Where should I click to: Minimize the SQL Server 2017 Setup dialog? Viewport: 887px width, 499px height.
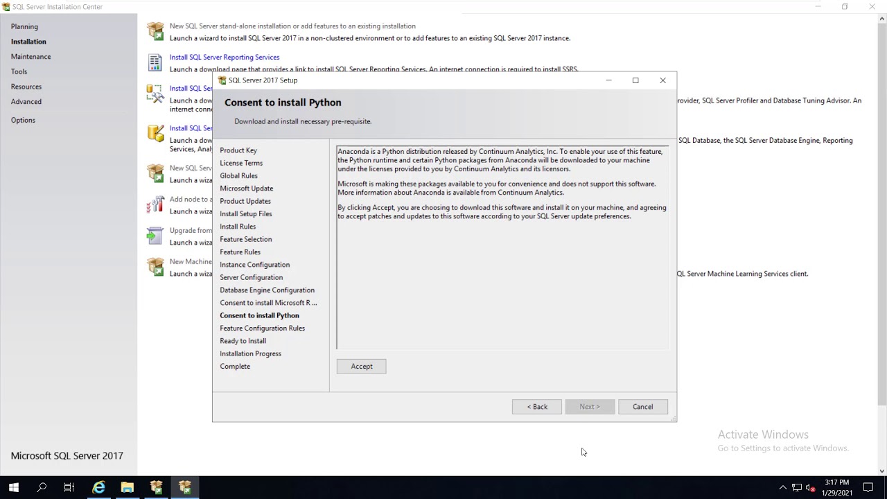(x=608, y=80)
